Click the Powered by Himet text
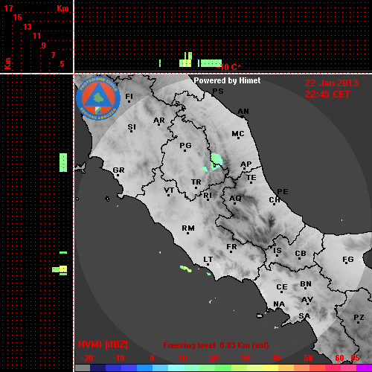 click(227, 80)
